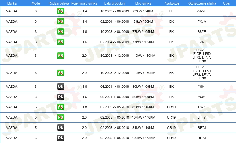Click RF7J in the 105kW / 143KM row
This screenshot has width=236, height=143.
point(202,138)
